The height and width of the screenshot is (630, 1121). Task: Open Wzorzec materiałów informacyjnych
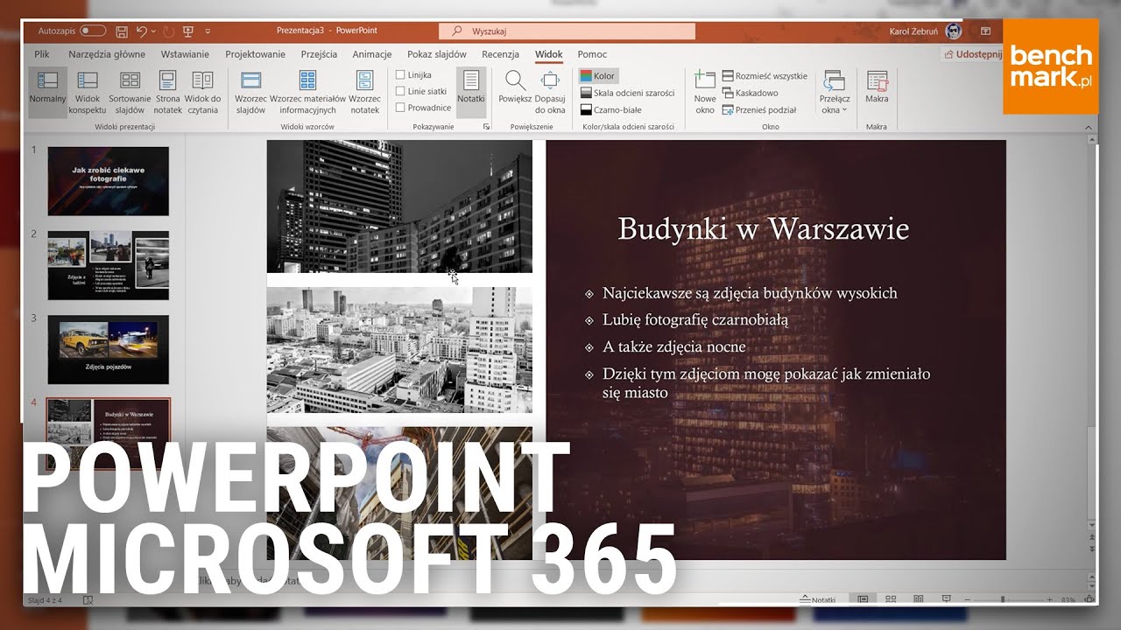click(x=307, y=92)
